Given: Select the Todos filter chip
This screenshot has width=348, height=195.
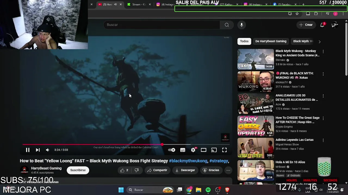Looking at the screenshot, I should [x=244, y=41].
